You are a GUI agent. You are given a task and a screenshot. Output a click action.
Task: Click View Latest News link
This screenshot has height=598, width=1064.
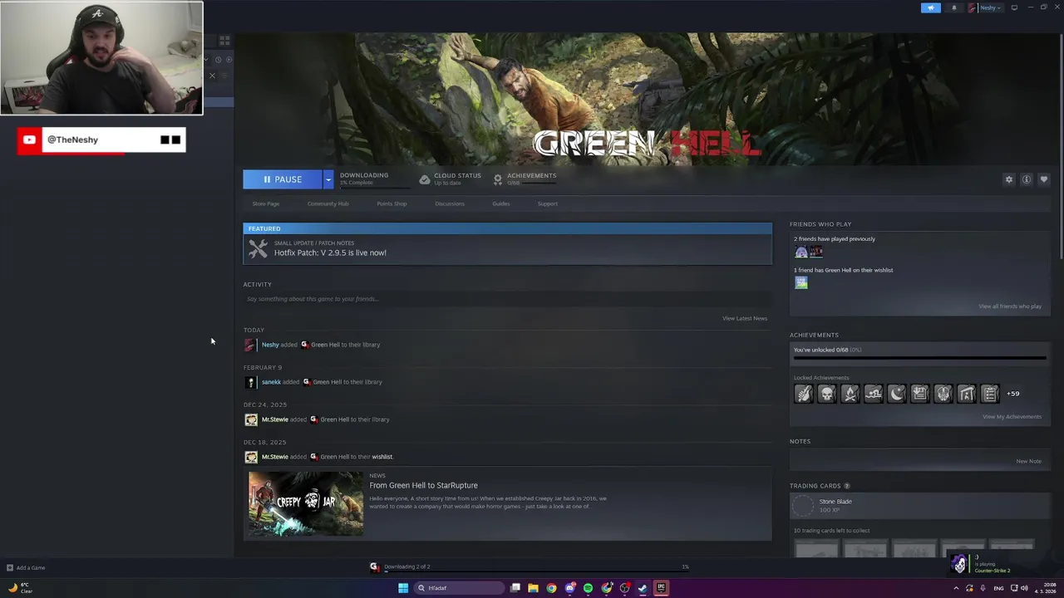[x=745, y=318]
